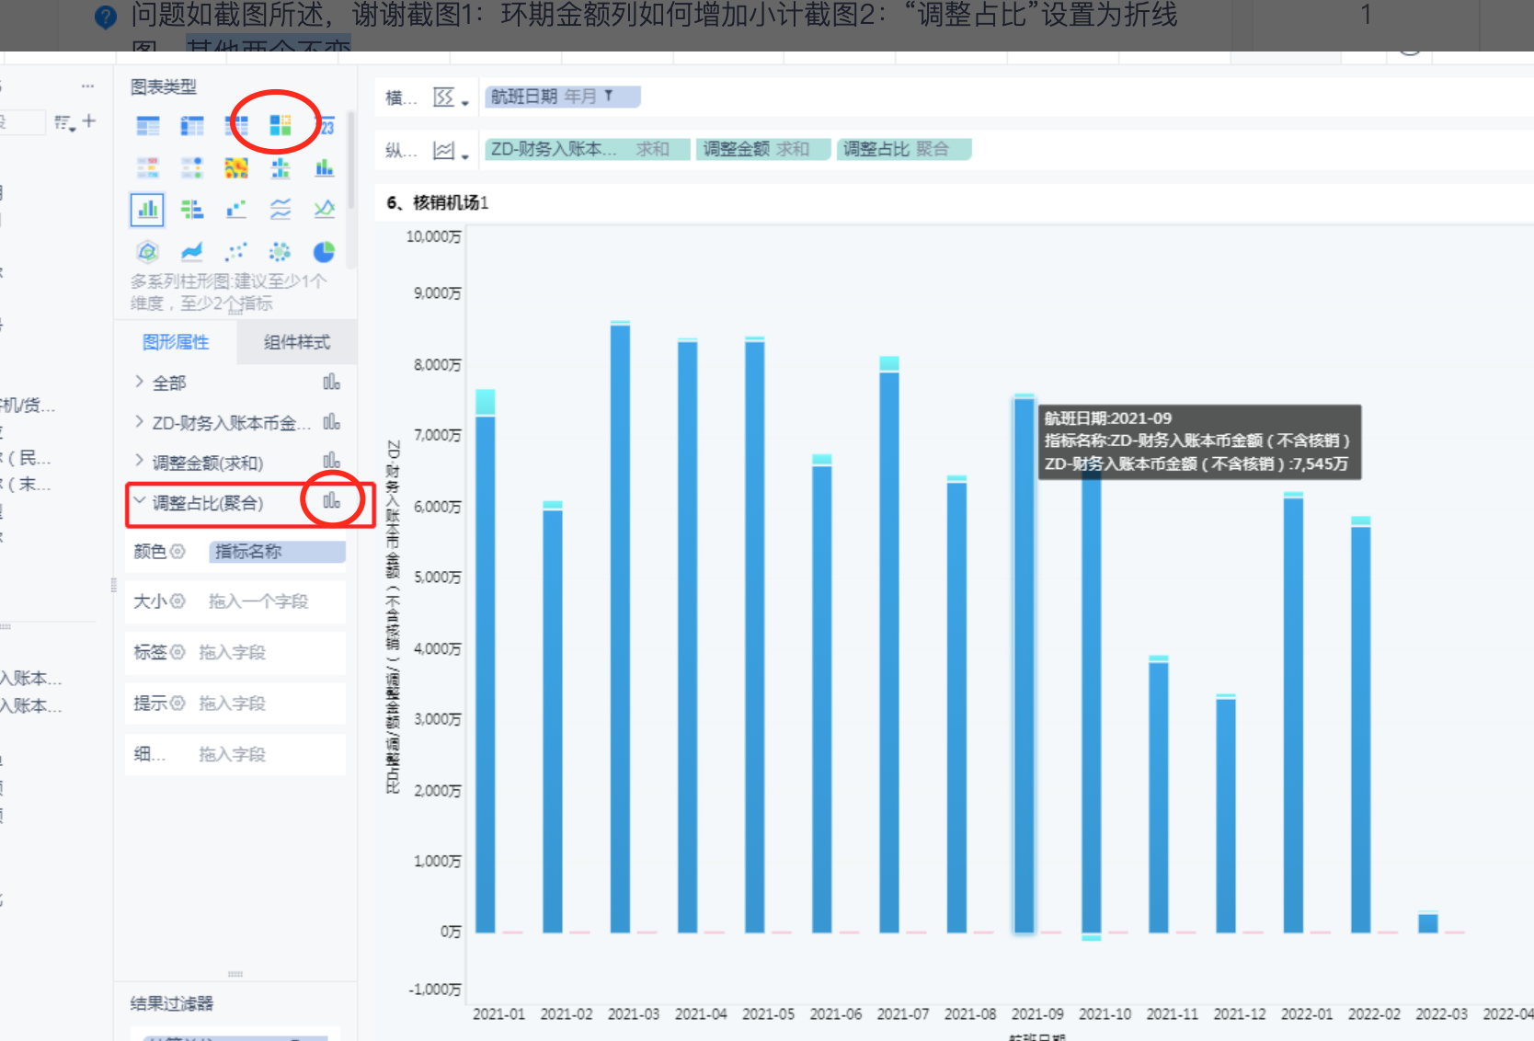
Task: Open the 调整金额 求和 field pill
Action: [763, 149]
